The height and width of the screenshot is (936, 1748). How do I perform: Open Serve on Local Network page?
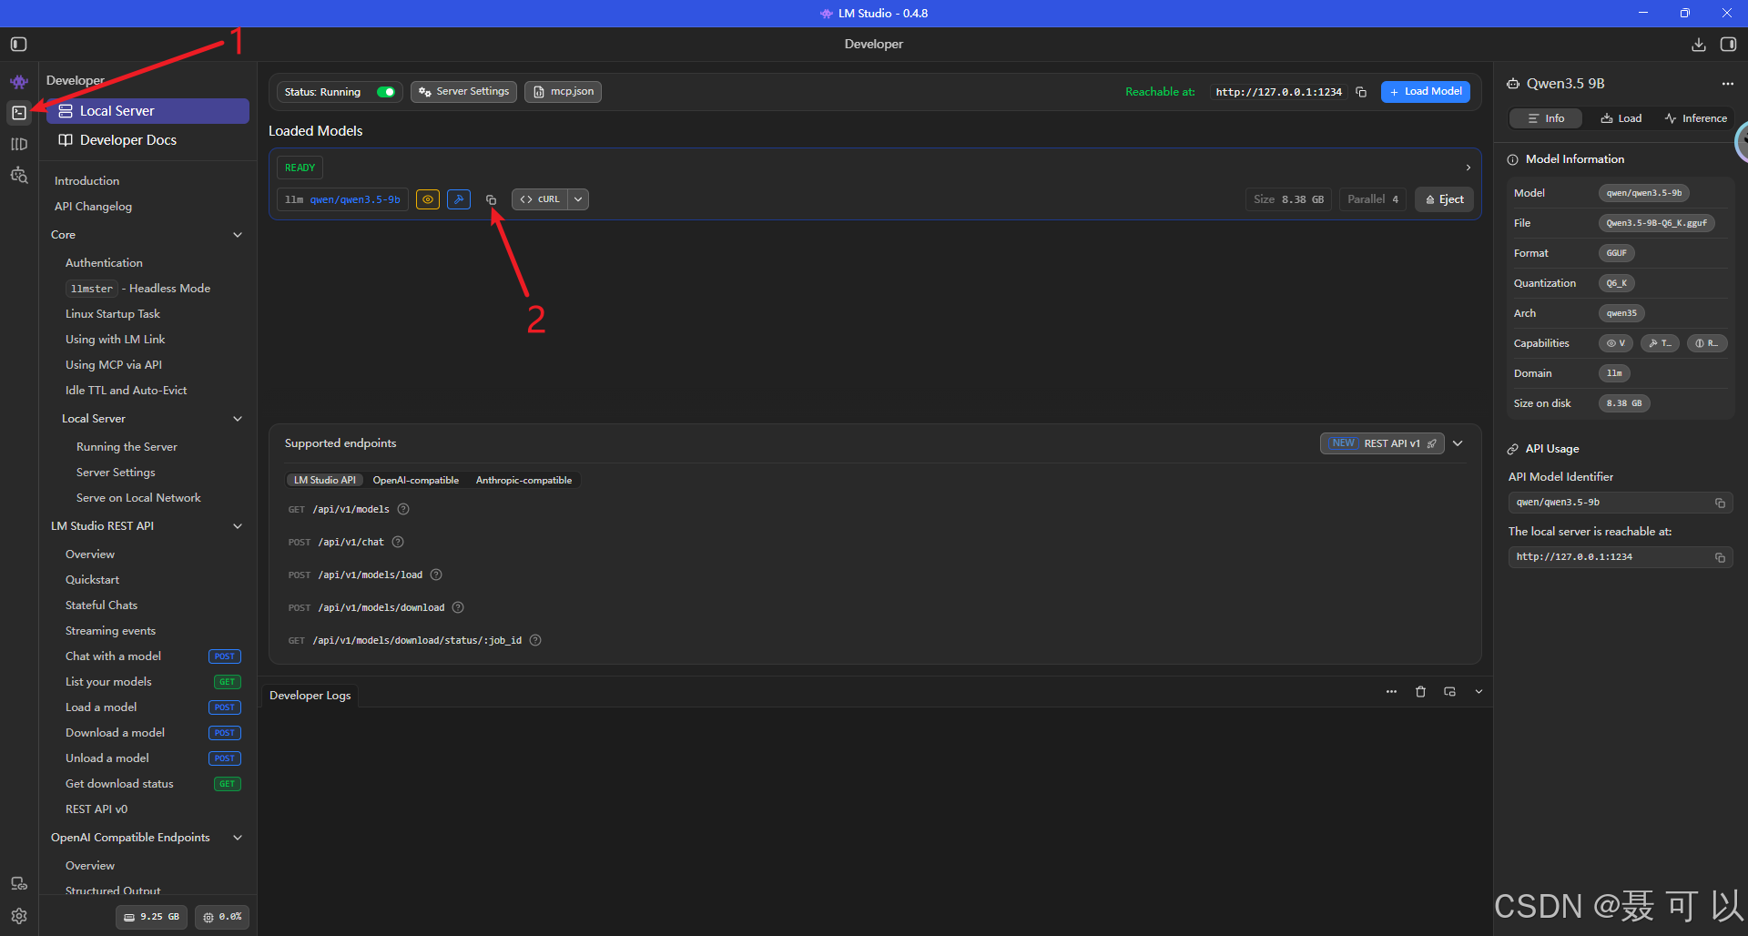(x=138, y=498)
